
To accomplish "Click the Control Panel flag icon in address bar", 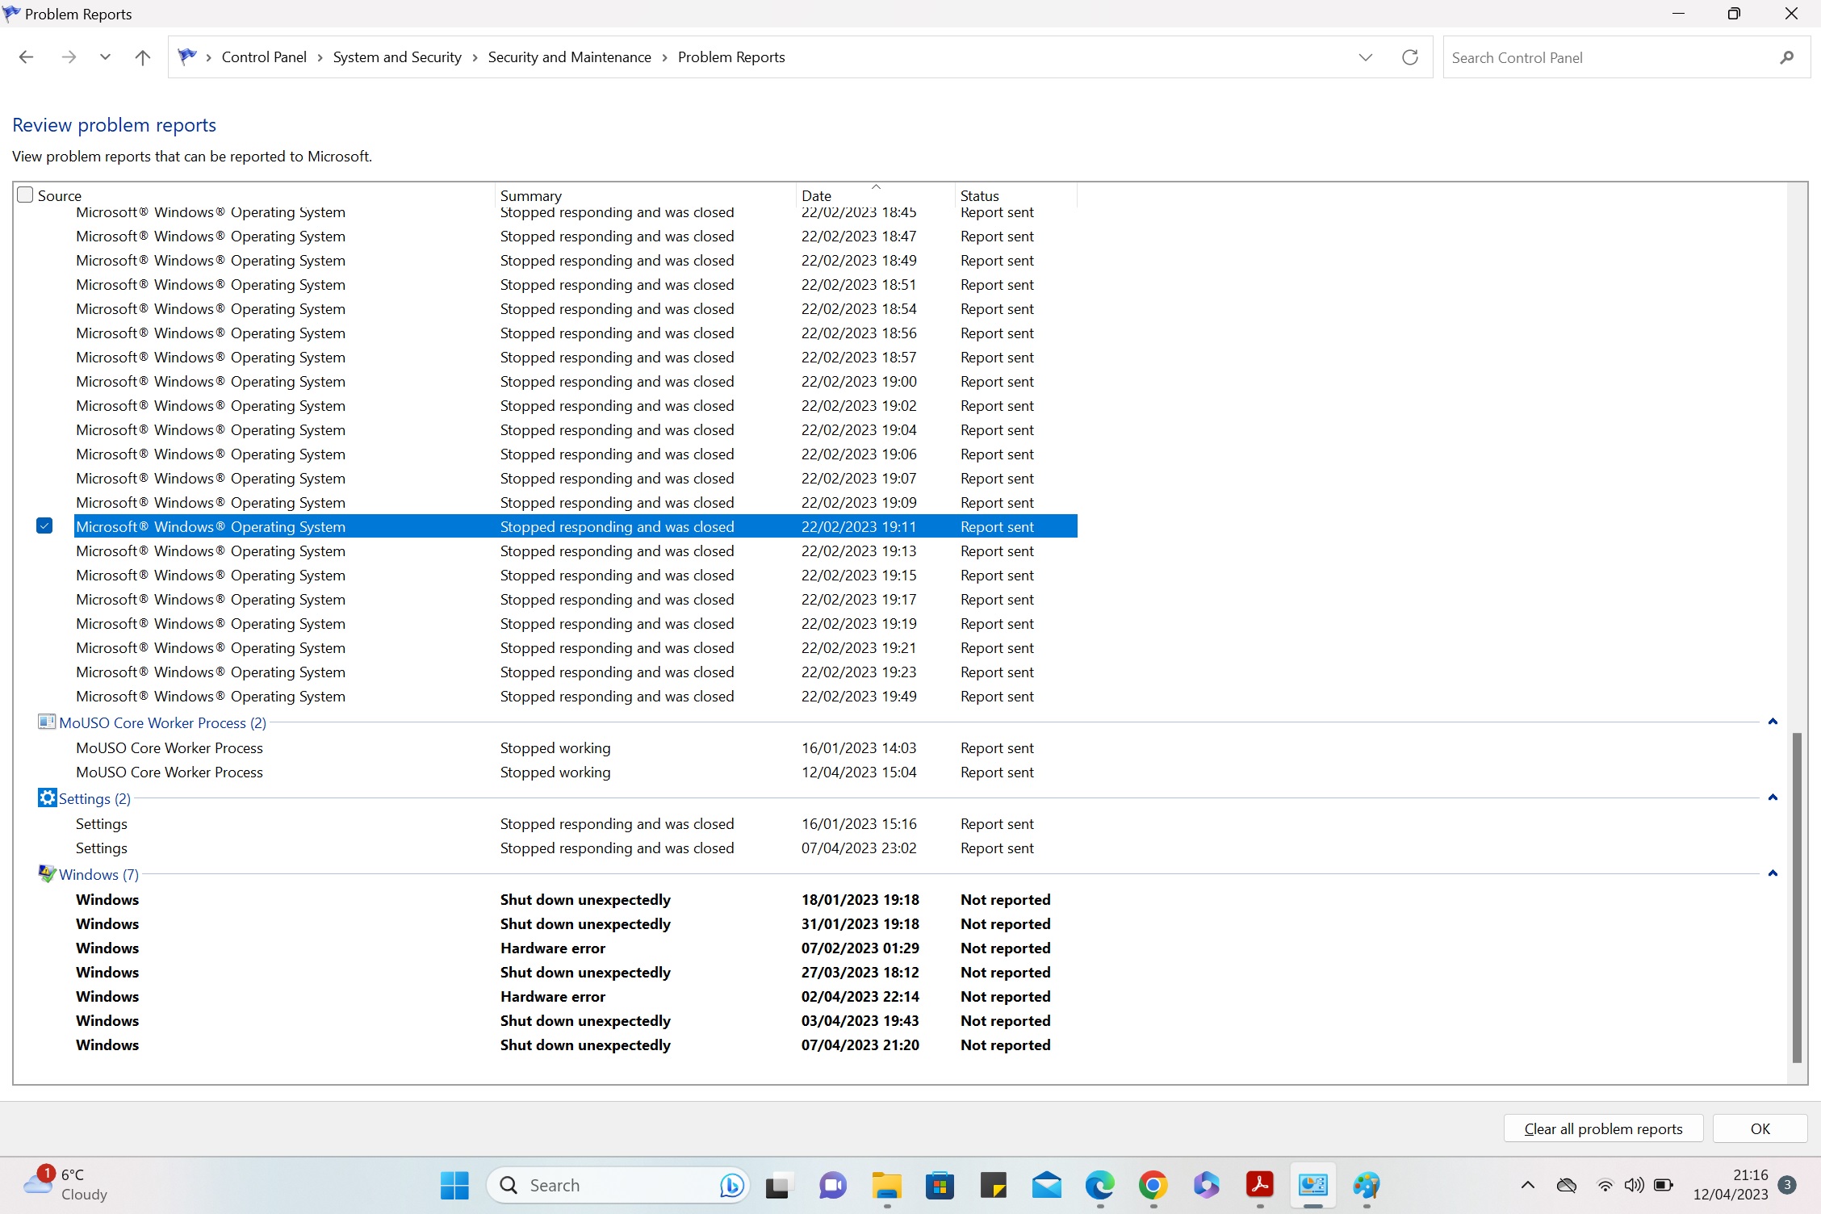I will tap(187, 57).
